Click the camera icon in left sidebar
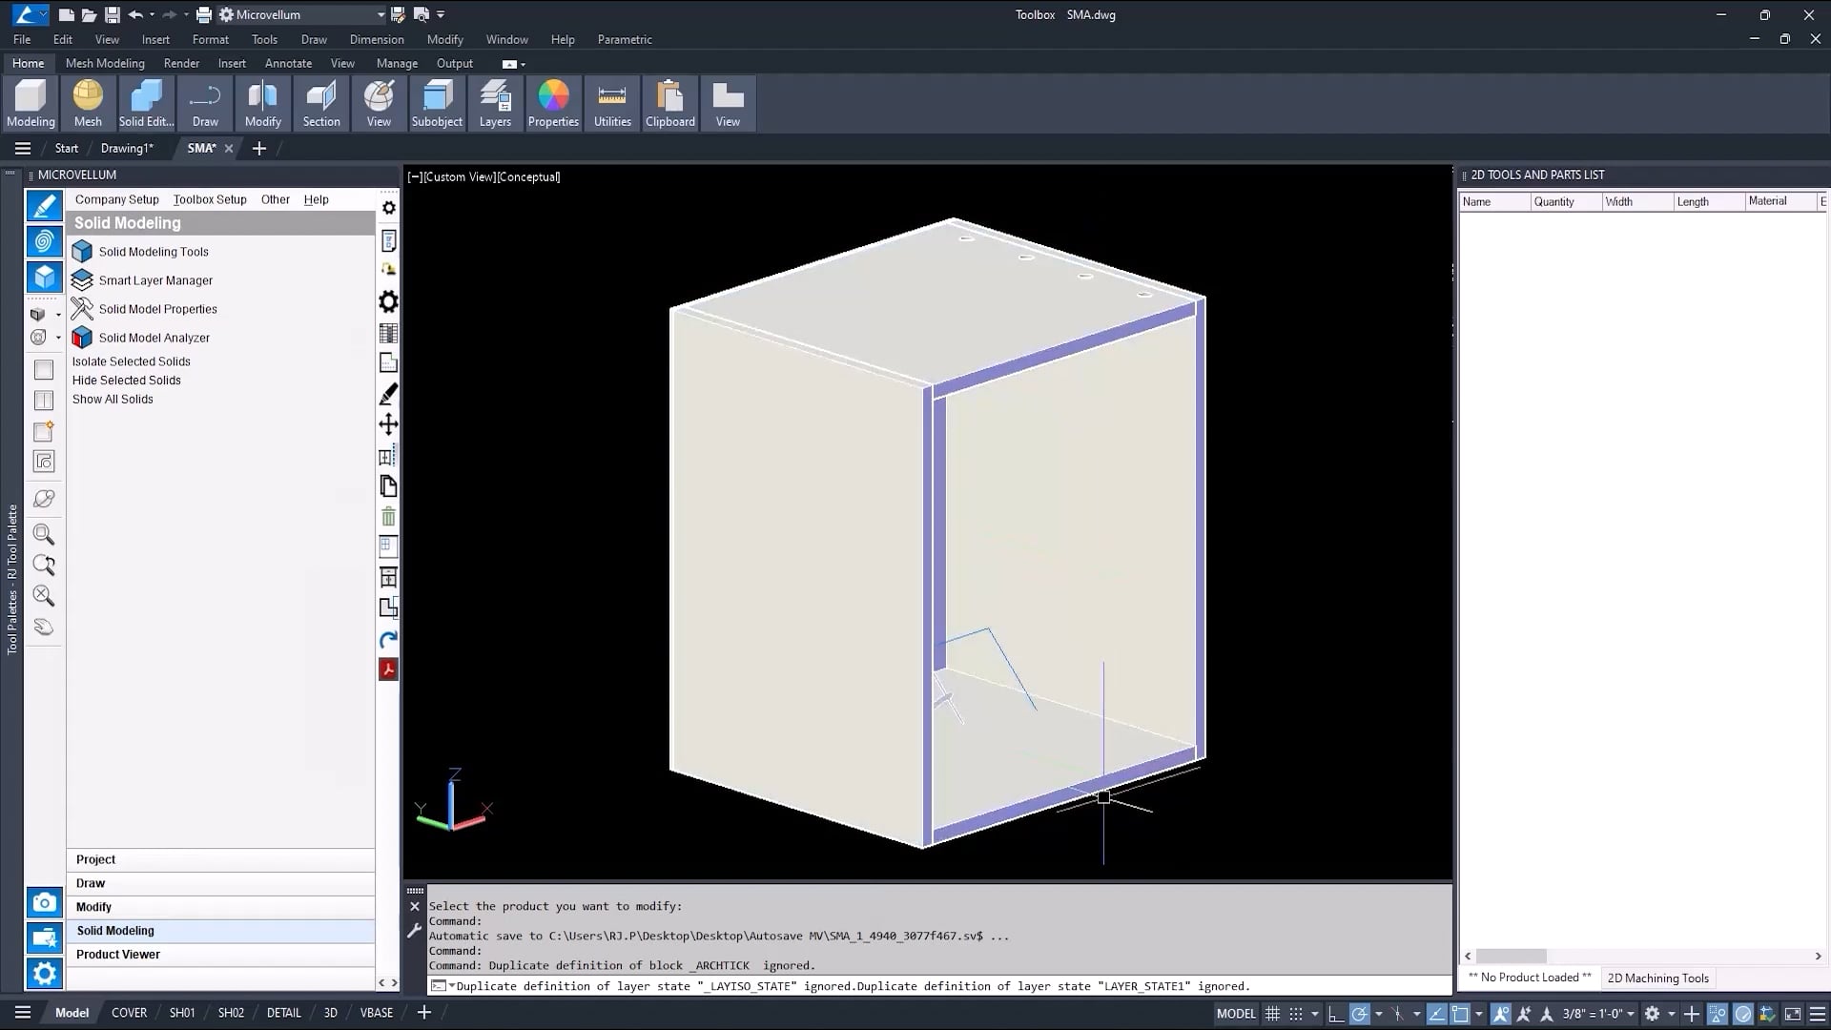The width and height of the screenshot is (1831, 1030). pyautogui.click(x=44, y=902)
